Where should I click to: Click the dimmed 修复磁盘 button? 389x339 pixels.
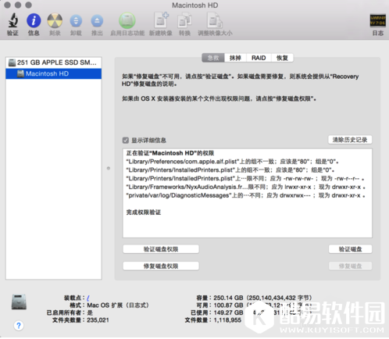(350, 266)
